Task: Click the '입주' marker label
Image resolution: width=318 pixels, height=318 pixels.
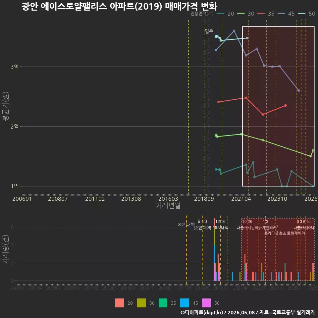Action: pos(209,31)
